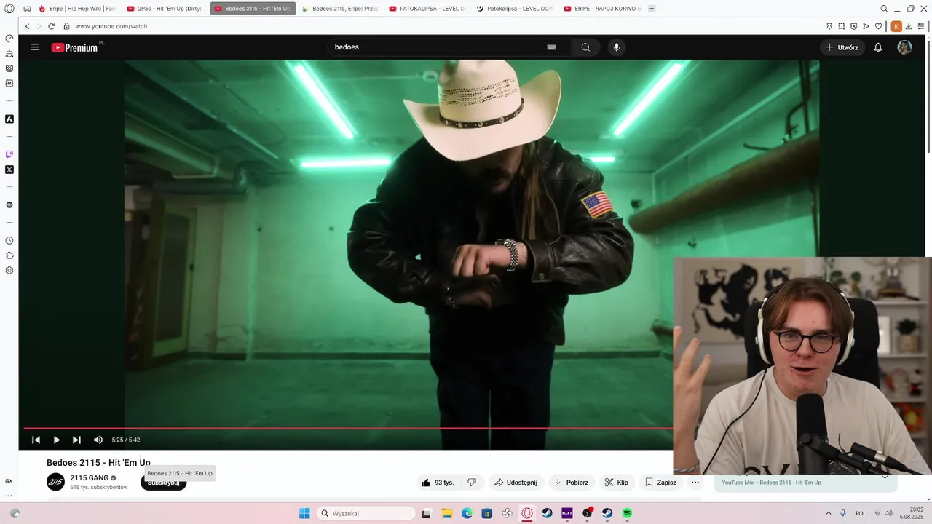Image resolution: width=932 pixels, height=524 pixels.
Task: Open Opera easy setup menu icon
Action: tap(921, 26)
